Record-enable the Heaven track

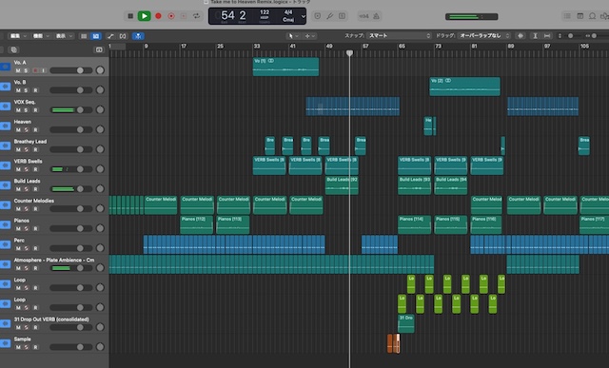tap(35, 130)
